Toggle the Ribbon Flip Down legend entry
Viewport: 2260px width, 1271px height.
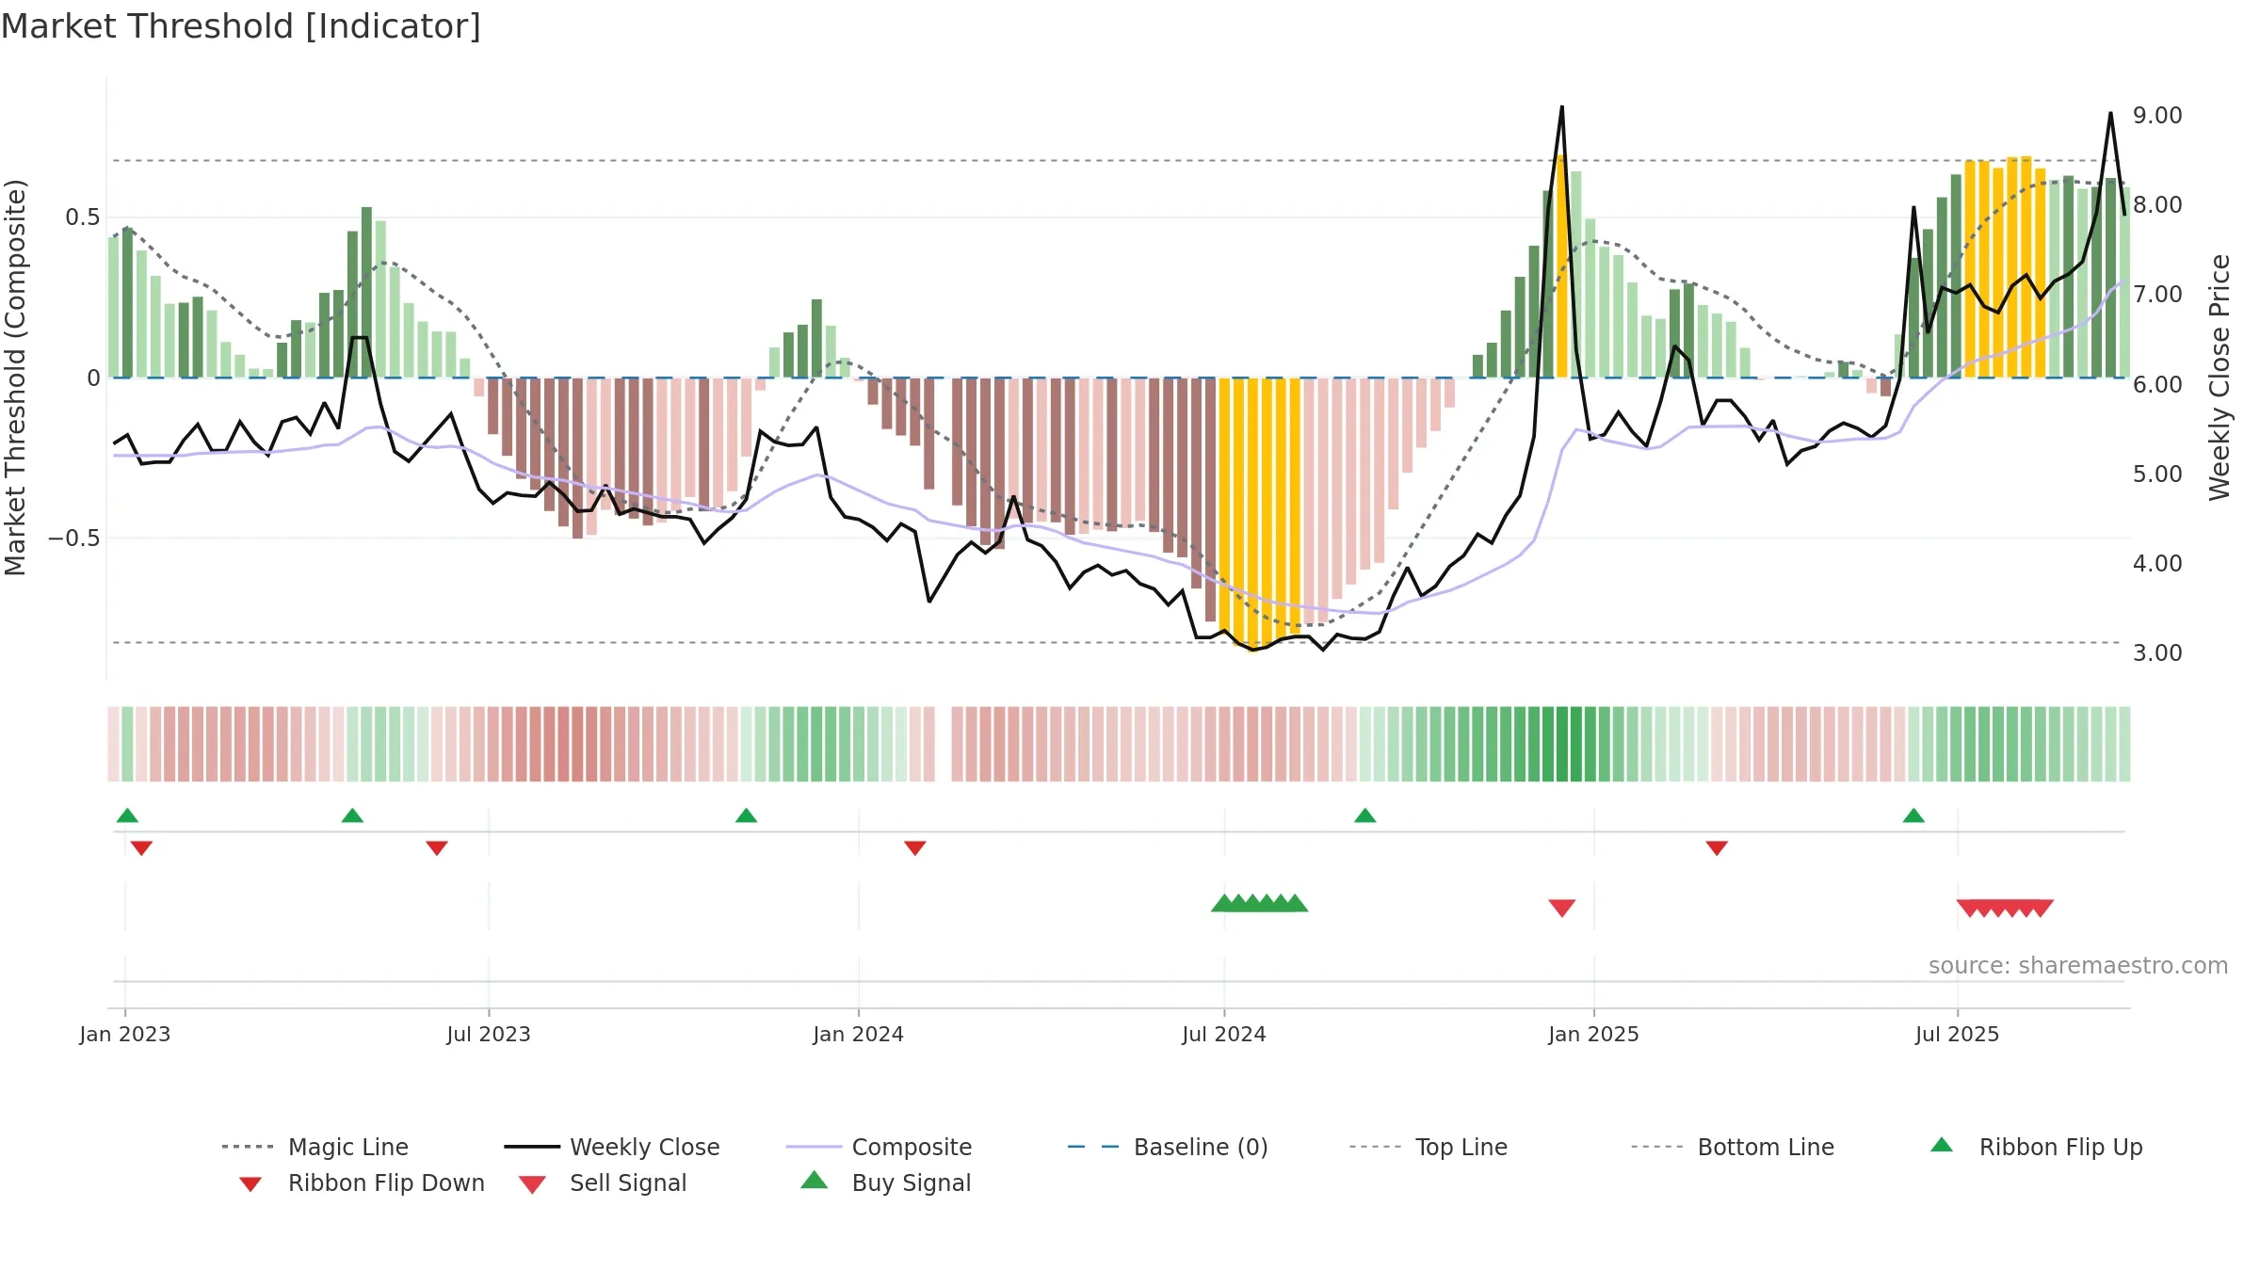point(362,1183)
